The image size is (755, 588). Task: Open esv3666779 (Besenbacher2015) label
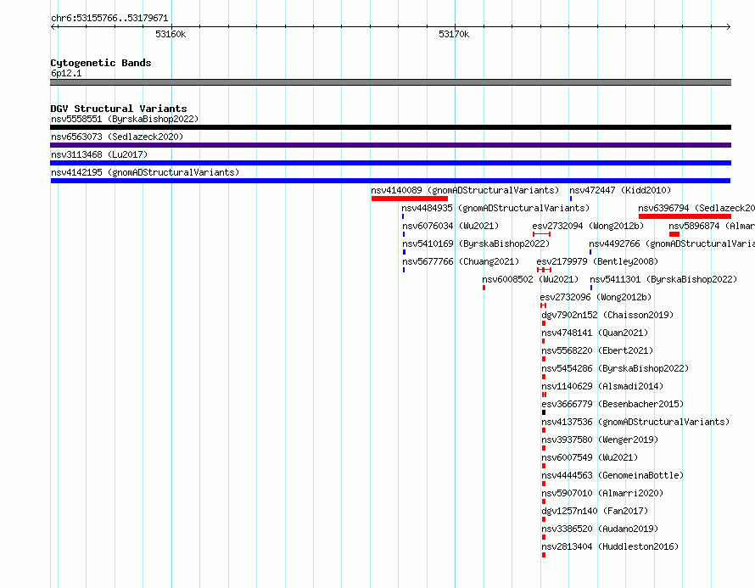coord(612,404)
